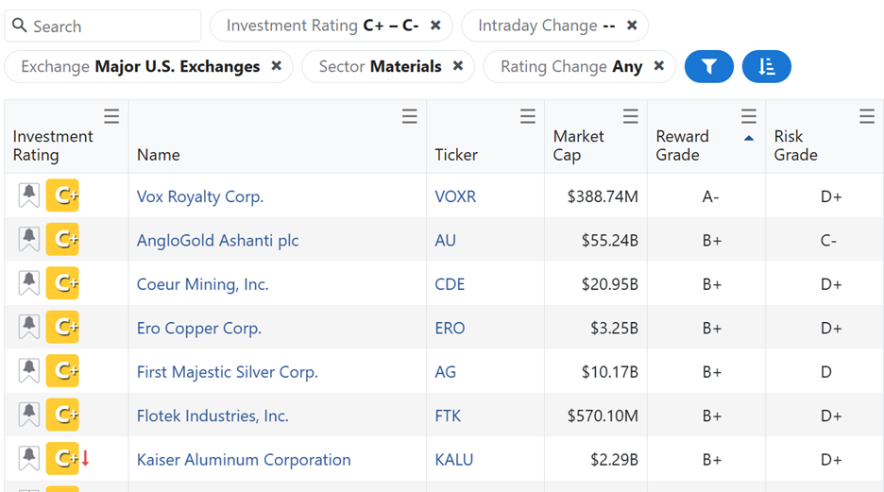Image resolution: width=884 pixels, height=492 pixels.
Task: Remove the Investment Rating C+ – C- filter
Action: coord(435,25)
